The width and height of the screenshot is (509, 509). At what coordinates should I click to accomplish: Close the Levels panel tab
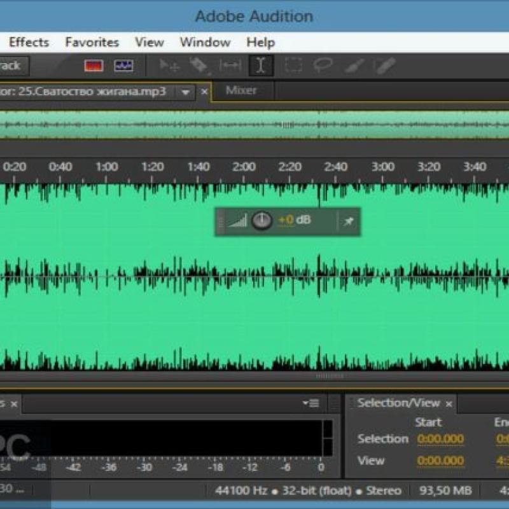tap(13, 404)
